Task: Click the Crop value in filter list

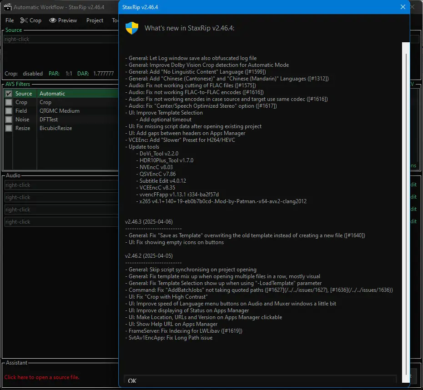Action: tap(45, 102)
